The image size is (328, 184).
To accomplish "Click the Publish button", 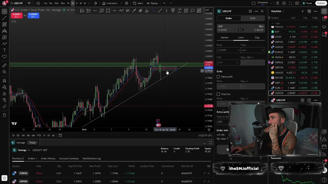I will [x=321, y=3].
